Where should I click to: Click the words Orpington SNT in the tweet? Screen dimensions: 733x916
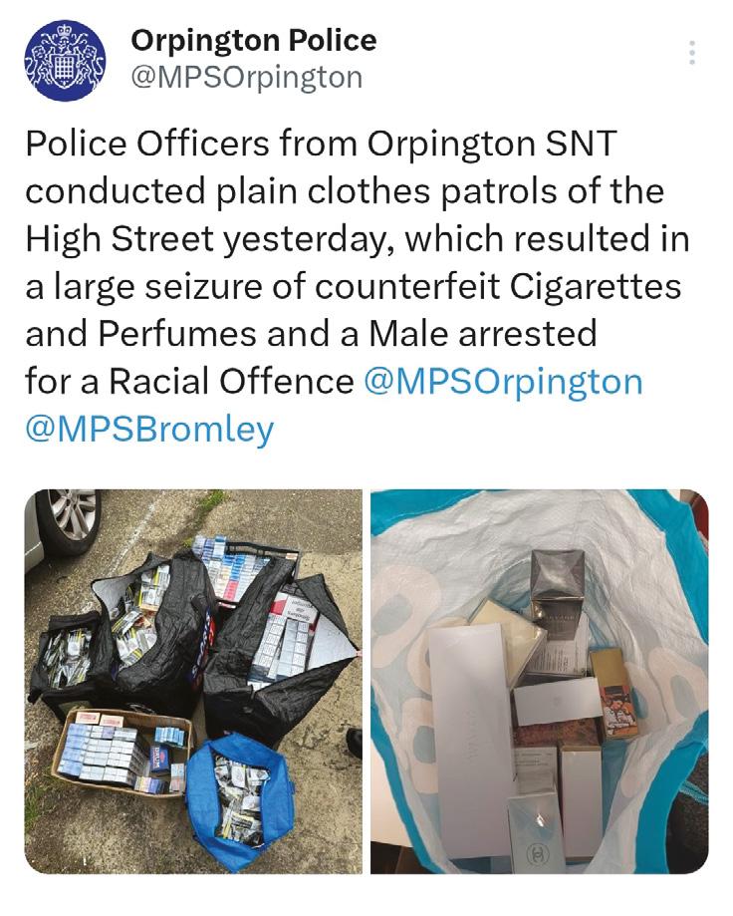tap(491, 144)
